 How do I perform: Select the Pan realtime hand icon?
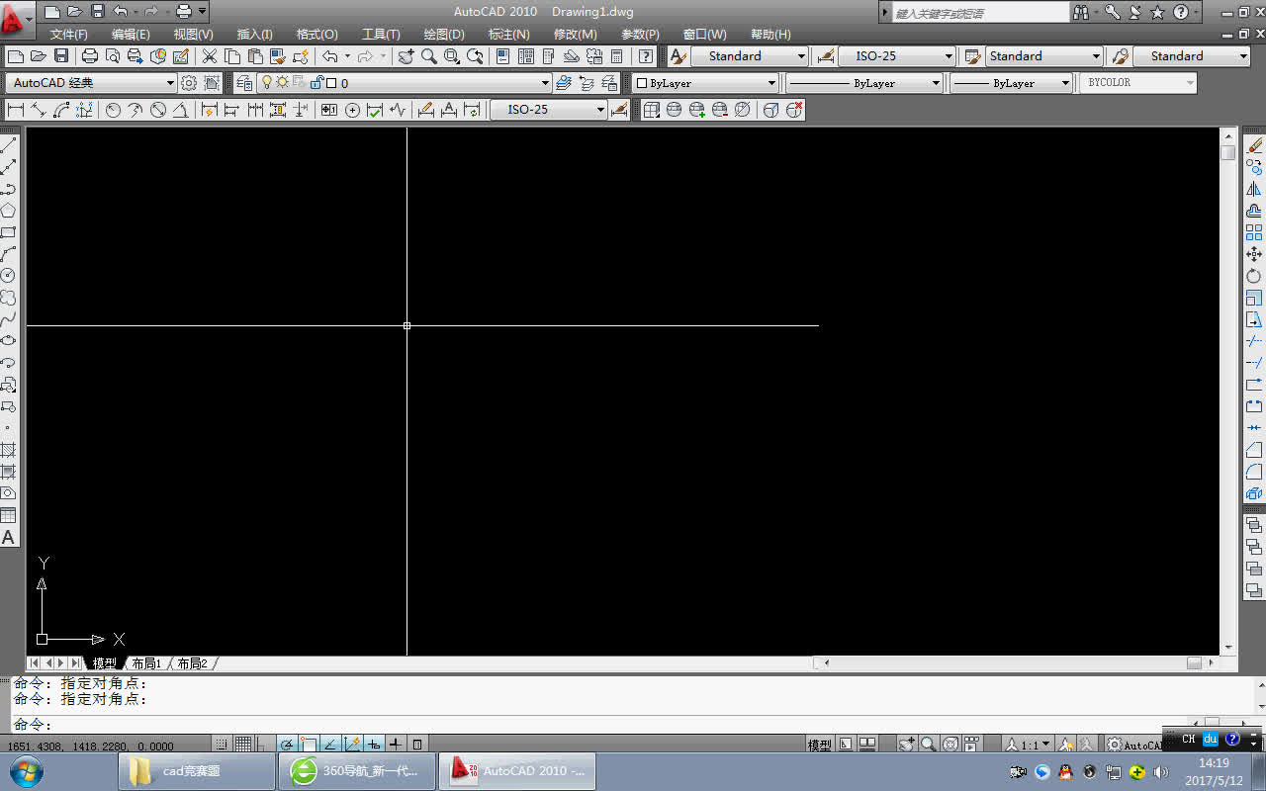pos(407,56)
